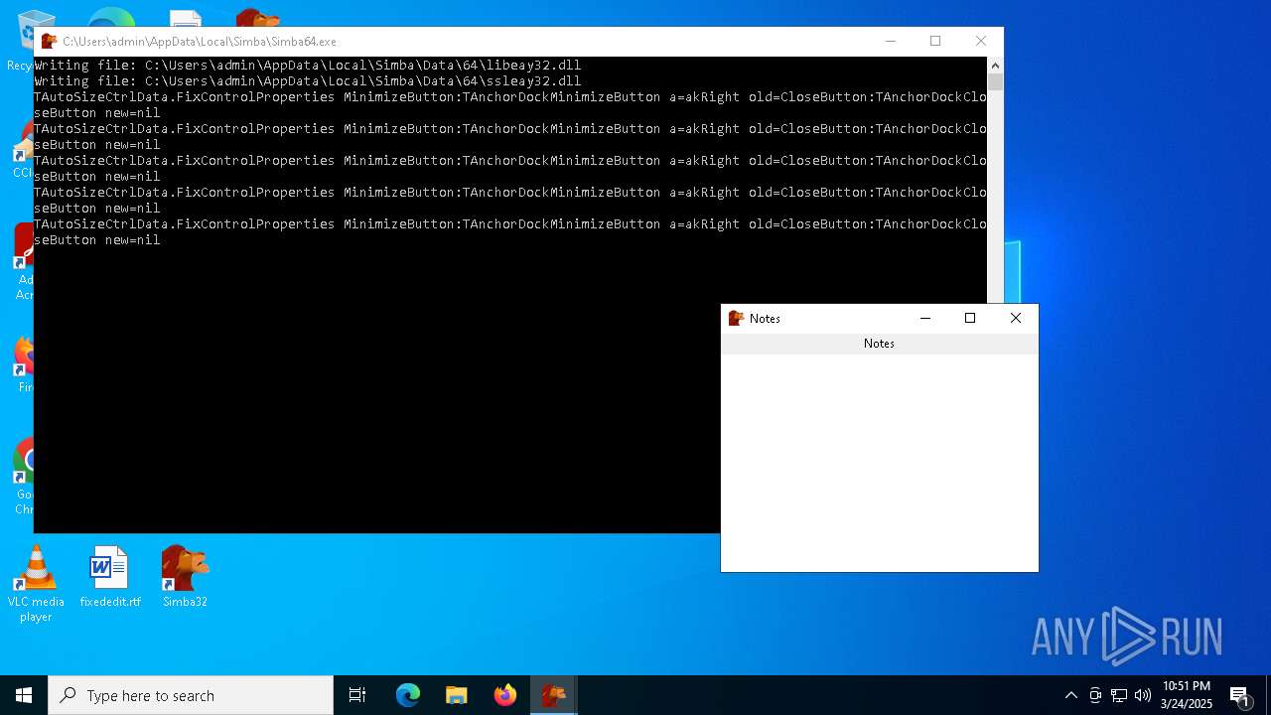The width and height of the screenshot is (1271, 715).
Task: Click the libeay32.dll output line
Action: coord(308,66)
